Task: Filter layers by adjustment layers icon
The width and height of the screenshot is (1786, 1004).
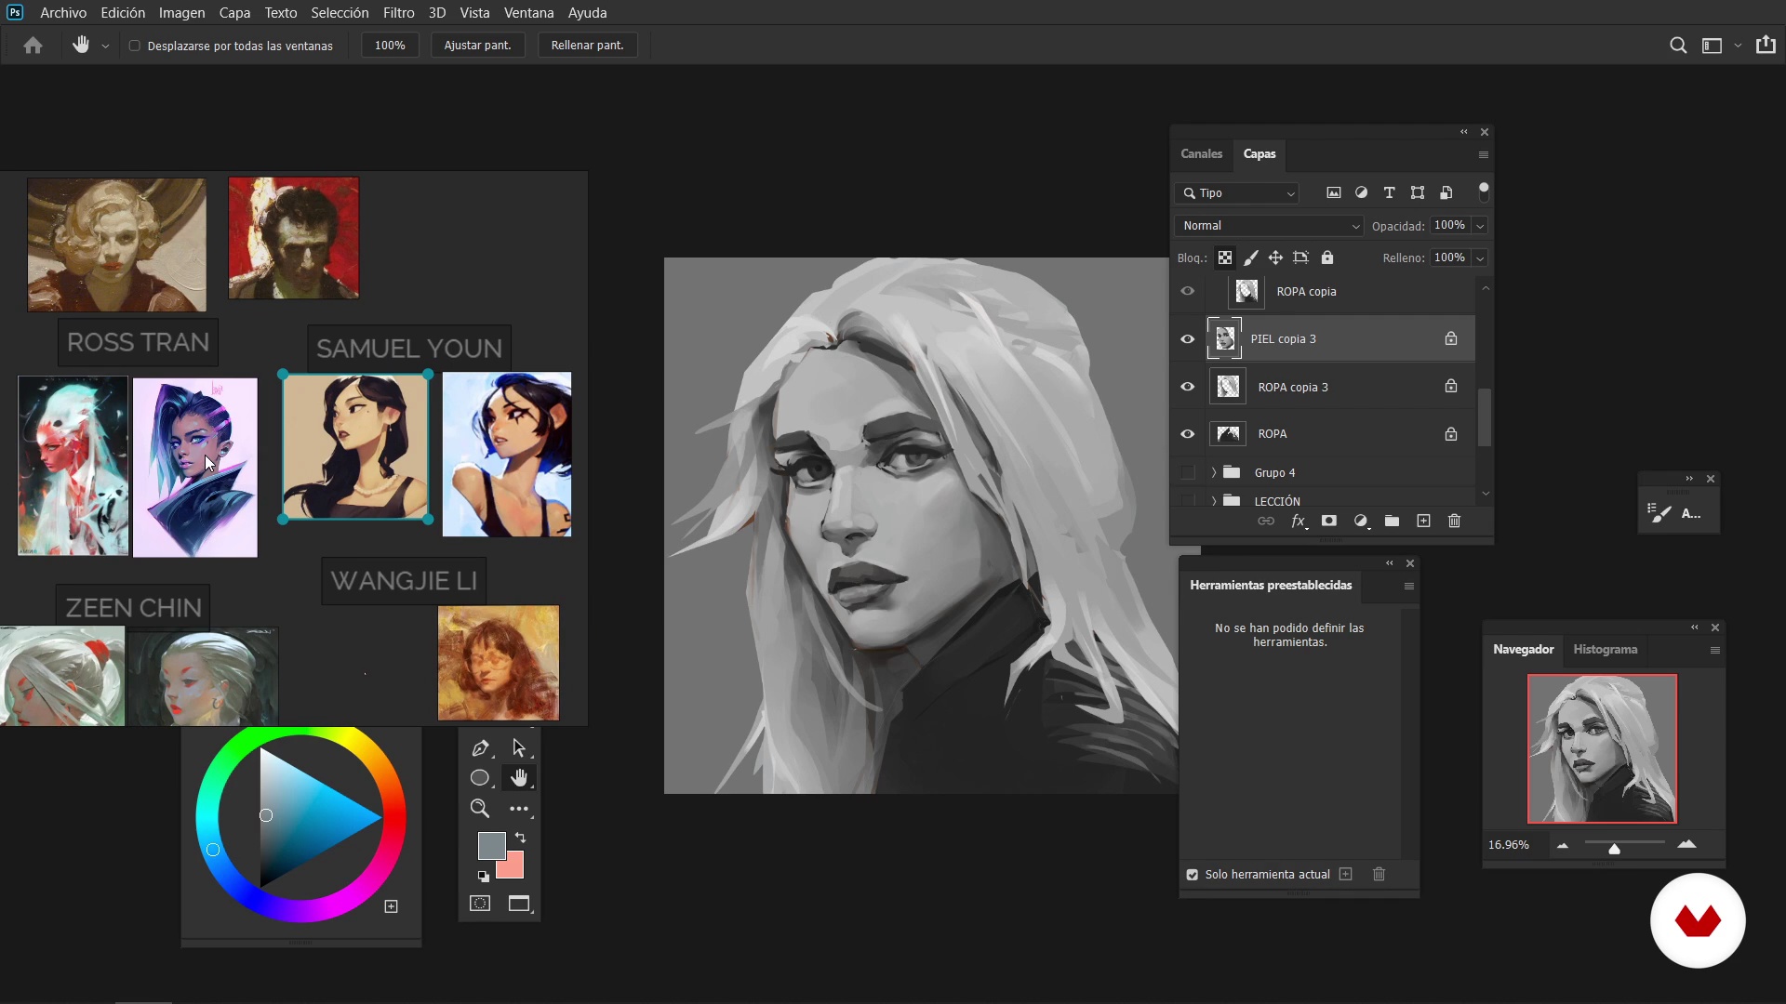Action: (1362, 192)
